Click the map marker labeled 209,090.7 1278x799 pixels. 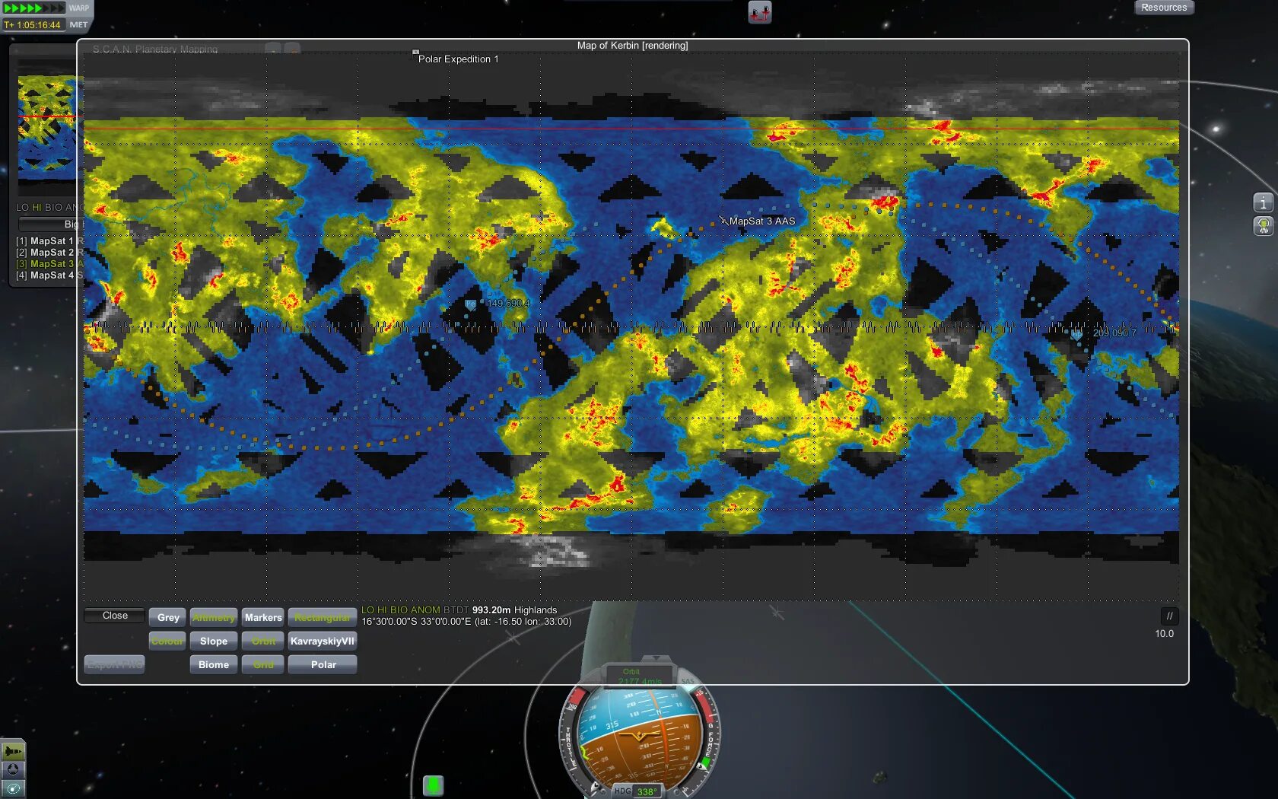(x=1076, y=333)
